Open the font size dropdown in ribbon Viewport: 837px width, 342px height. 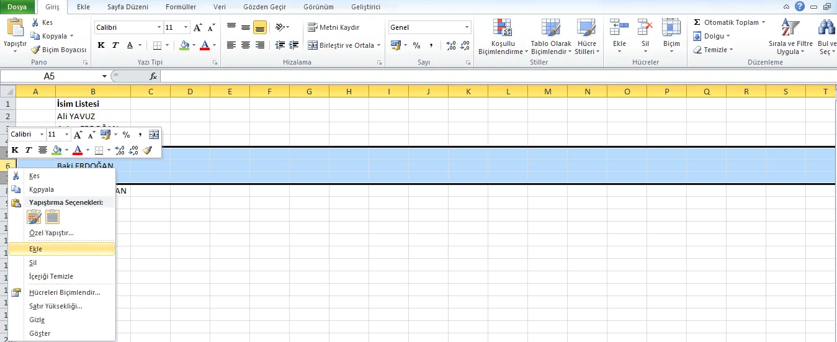pos(186,28)
